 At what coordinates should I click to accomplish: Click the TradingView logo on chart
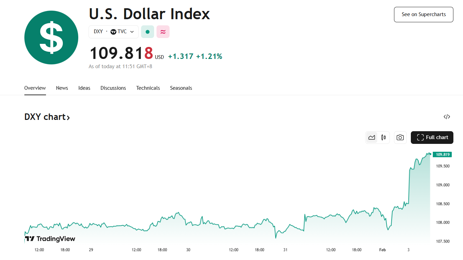click(50, 239)
